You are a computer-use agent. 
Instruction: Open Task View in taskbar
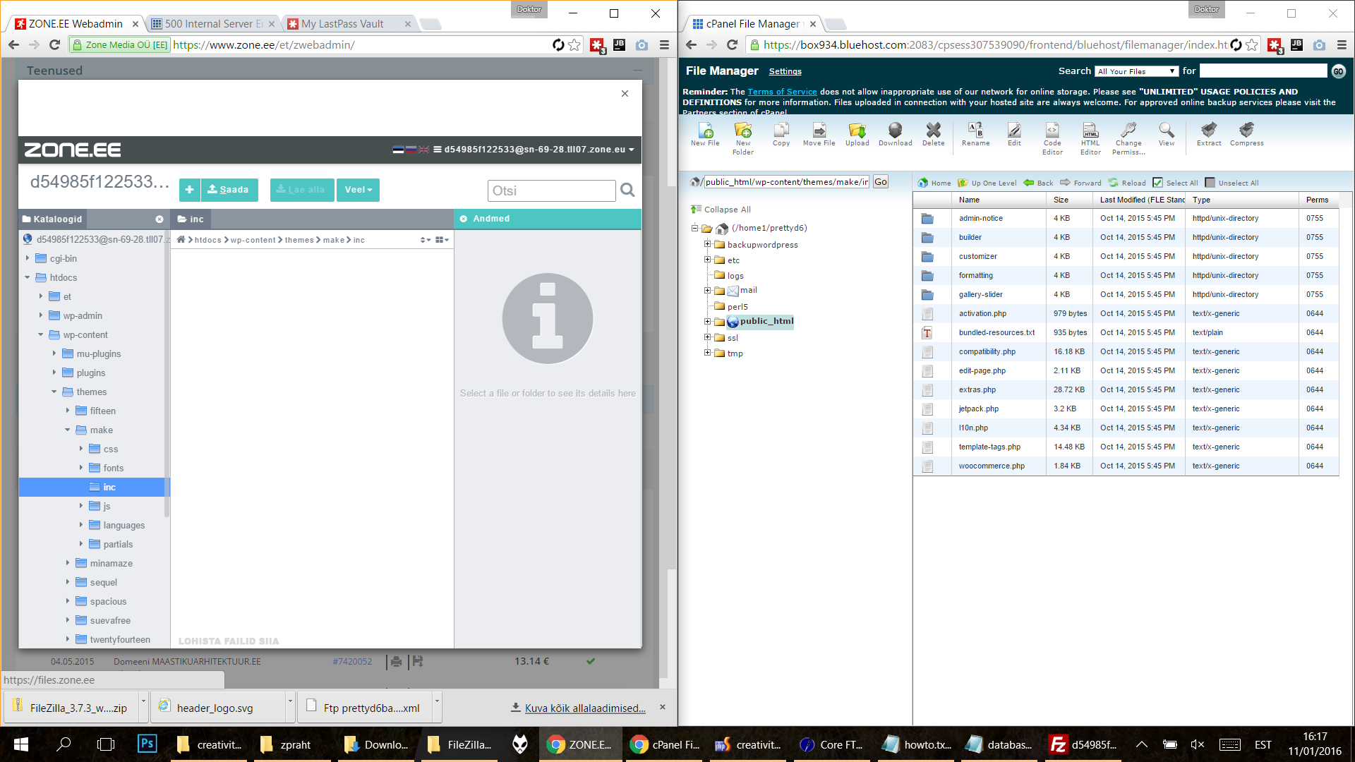coord(106,744)
